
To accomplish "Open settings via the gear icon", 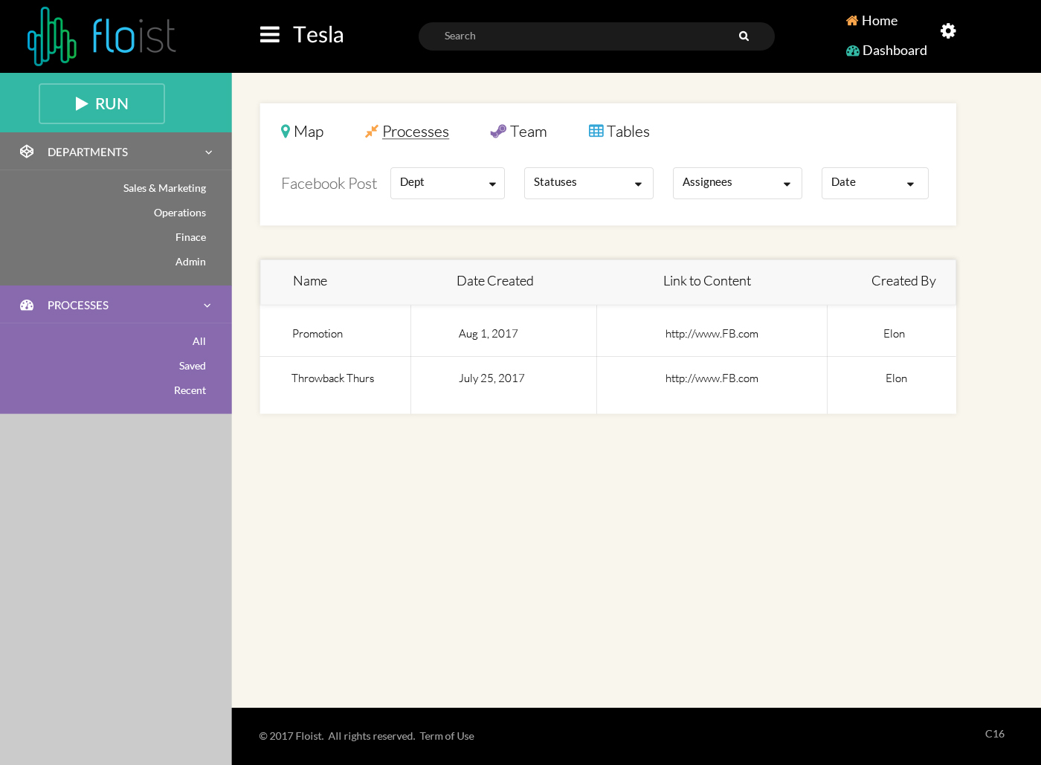I will tap(948, 30).
